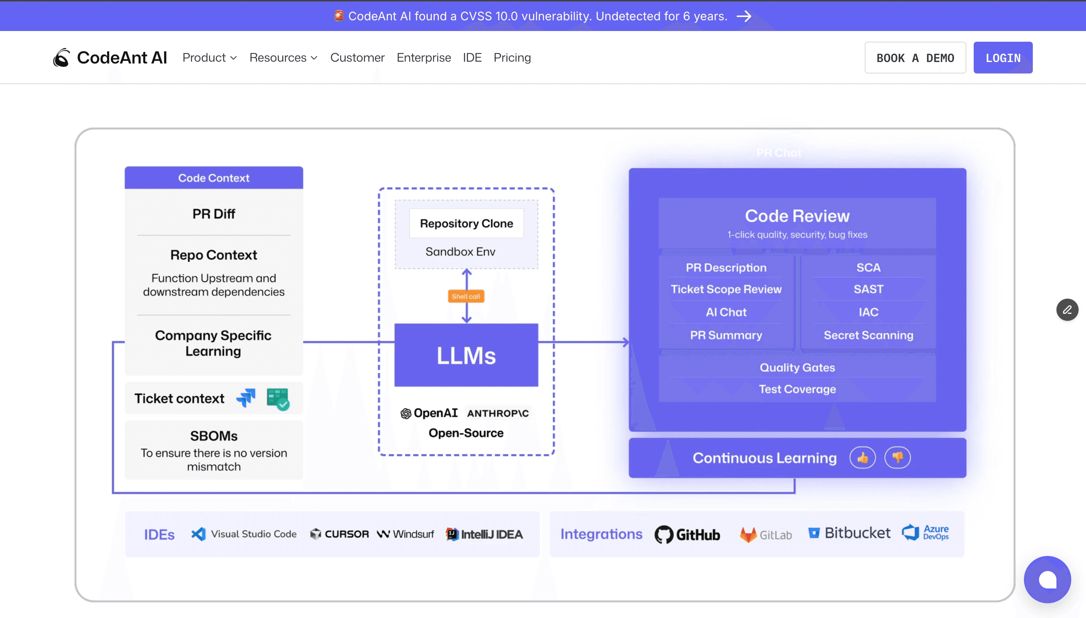Screen dimensions: 1086x618
Task: Click the GitHub logo in Integrations
Action: (687, 535)
